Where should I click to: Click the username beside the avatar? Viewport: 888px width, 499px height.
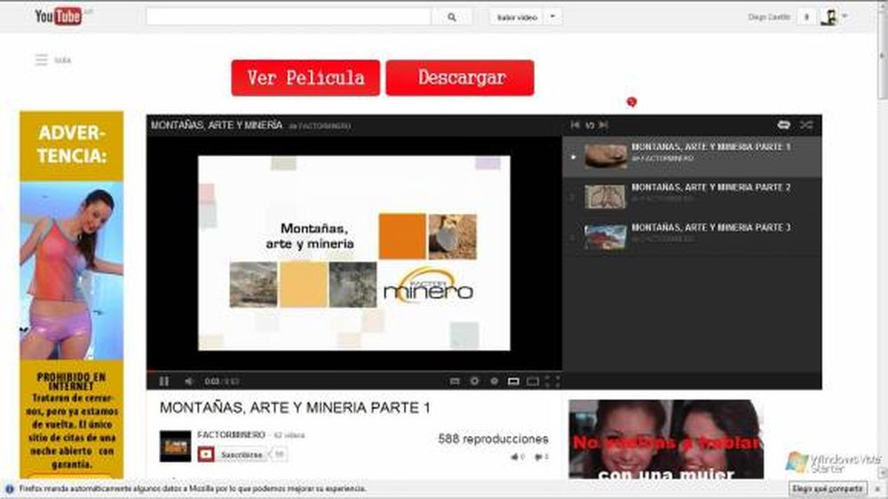click(x=769, y=17)
